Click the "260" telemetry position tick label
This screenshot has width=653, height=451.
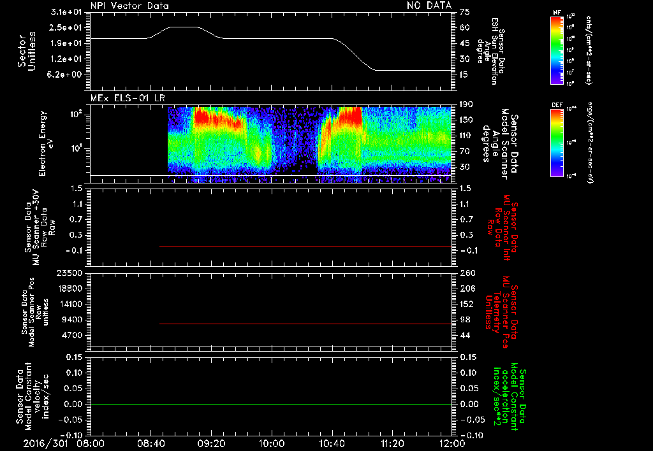(x=467, y=273)
